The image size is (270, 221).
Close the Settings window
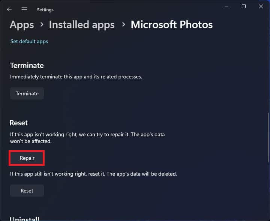[x=261, y=6]
